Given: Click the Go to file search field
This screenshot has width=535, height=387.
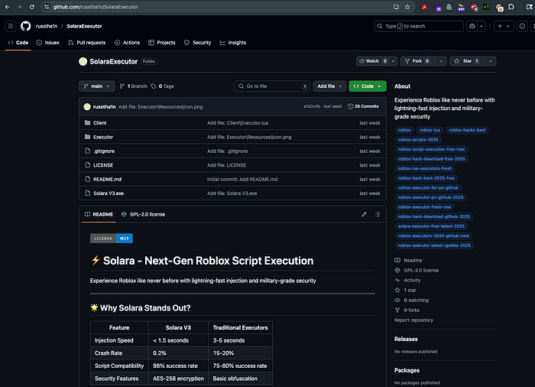Looking at the screenshot, I should point(272,86).
